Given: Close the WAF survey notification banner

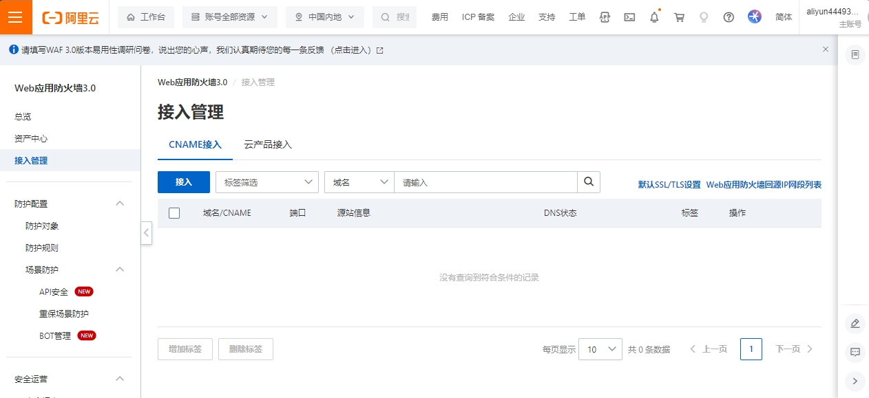Looking at the screenshot, I should point(826,49).
